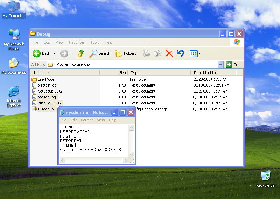
Task: Click Notepad horizontal scrollbar left arrow
Action: coord(62,160)
